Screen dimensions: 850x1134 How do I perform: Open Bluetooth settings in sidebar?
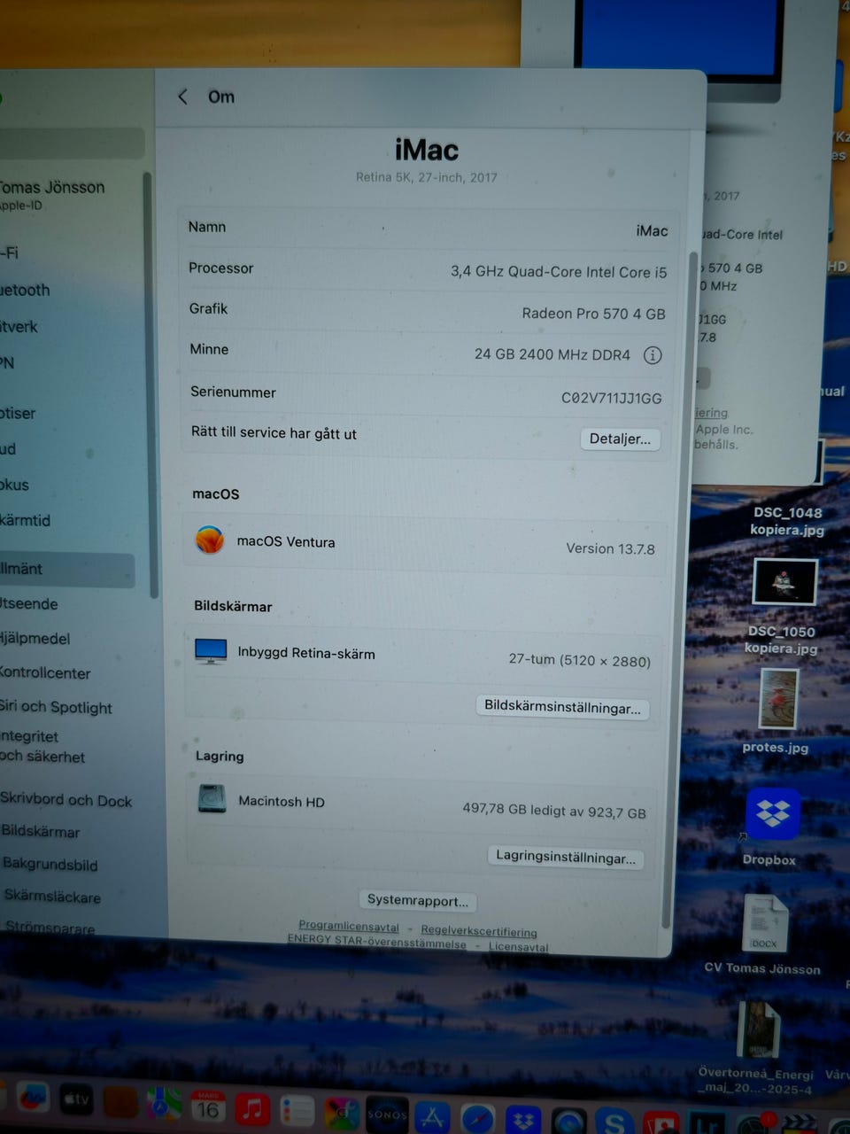(26, 290)
